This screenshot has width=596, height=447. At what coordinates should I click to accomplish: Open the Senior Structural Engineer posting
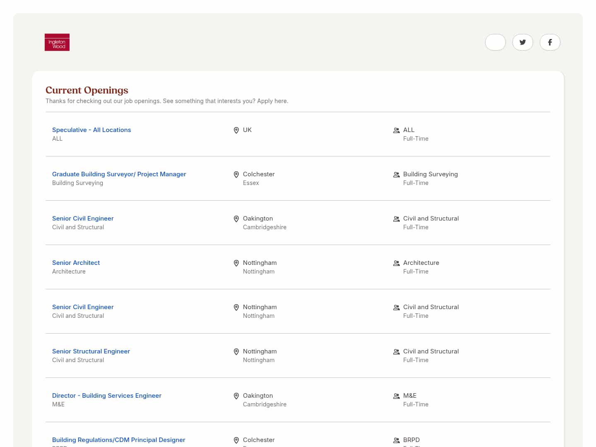(x=91, y=351)
